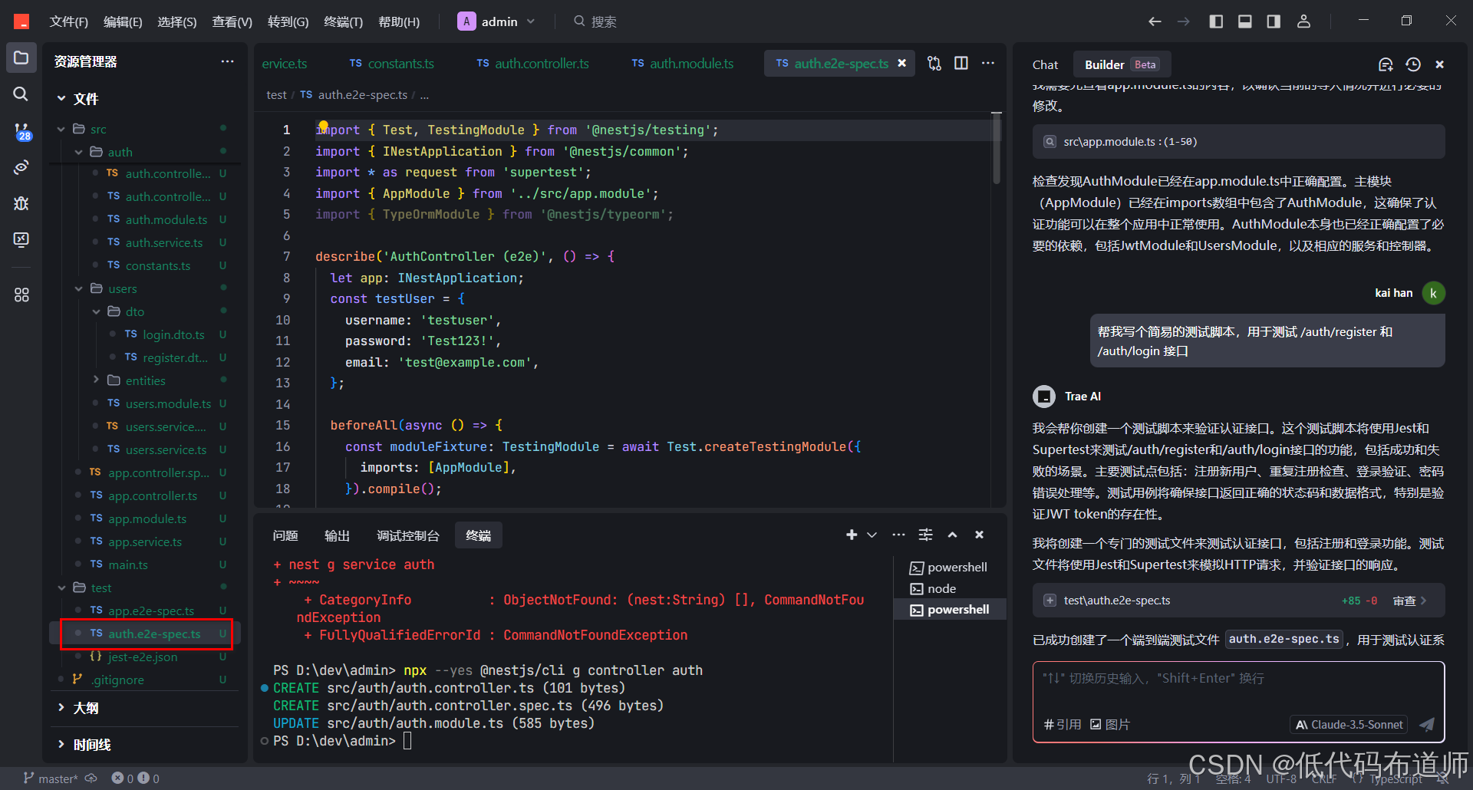Click the terminal panel settings sliders icon
The width and height of the screenshot is (1473, 790).
pos(926,535)
